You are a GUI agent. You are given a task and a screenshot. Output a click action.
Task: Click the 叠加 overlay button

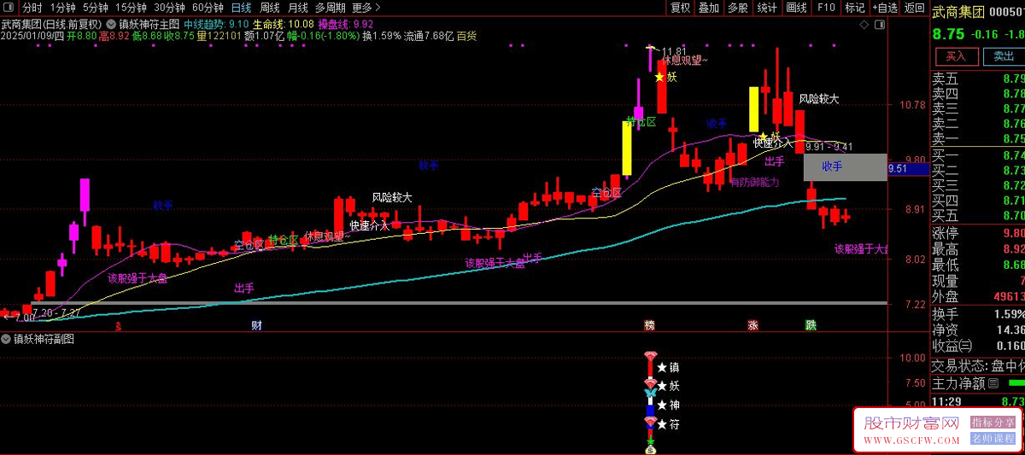coord(709,8)
